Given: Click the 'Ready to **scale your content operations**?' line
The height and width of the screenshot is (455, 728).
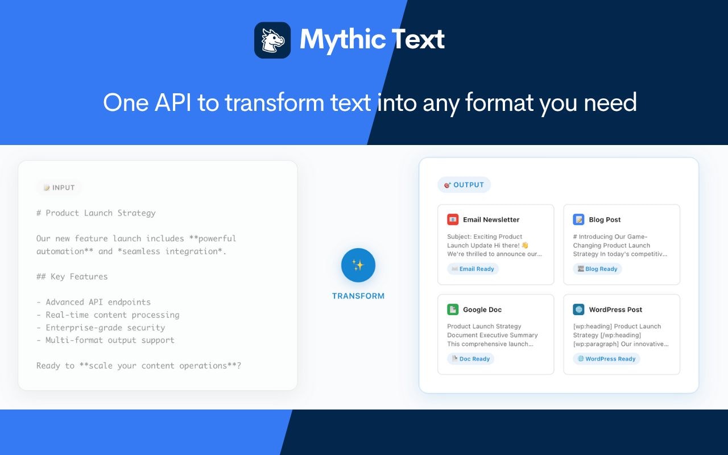Looking at the screenshot, I should (x=139, y=366).
